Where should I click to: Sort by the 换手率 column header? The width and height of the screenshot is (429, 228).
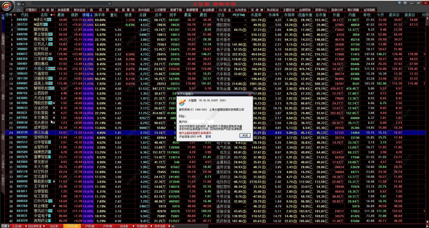coord(100,15)
